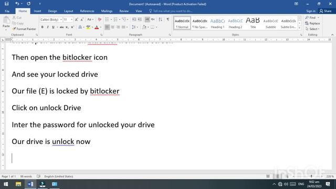
Task: Switch to Read Mode view
Action: [x=268, y=176]
